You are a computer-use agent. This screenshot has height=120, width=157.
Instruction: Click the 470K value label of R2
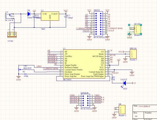pos(26,76)
